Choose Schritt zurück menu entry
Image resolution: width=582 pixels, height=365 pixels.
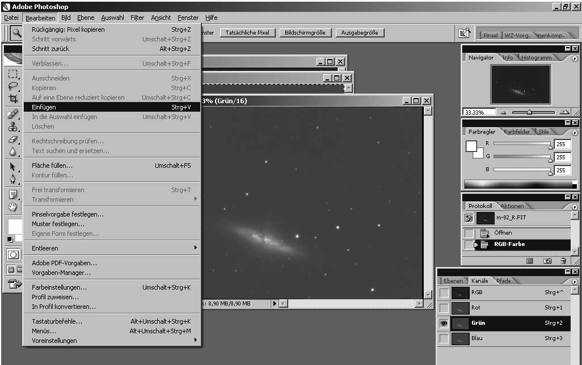[x=112, y=49]
